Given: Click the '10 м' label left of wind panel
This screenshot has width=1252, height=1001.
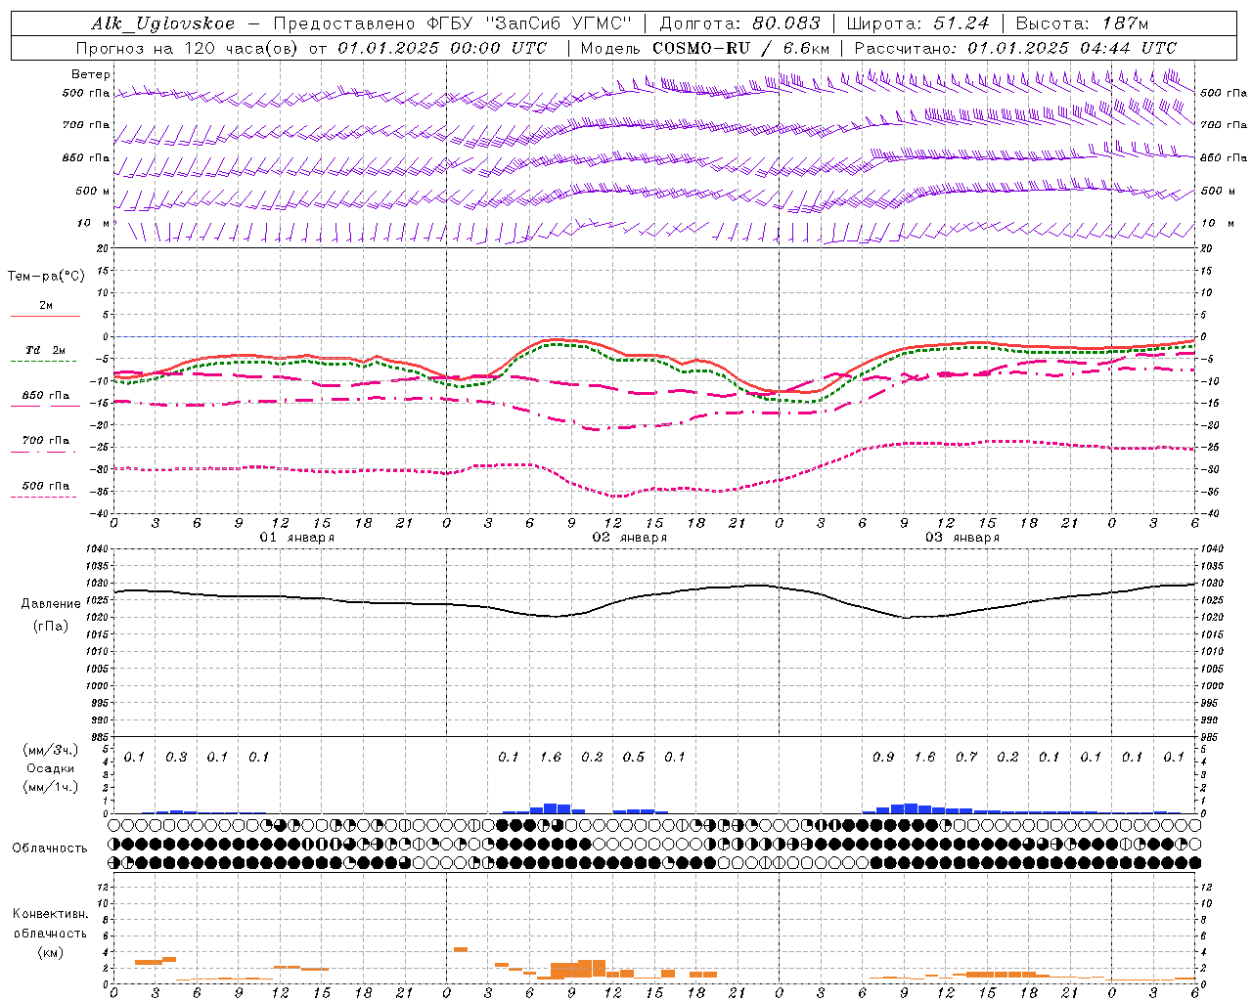Looking at the screenshot, I should click(94, 223).
